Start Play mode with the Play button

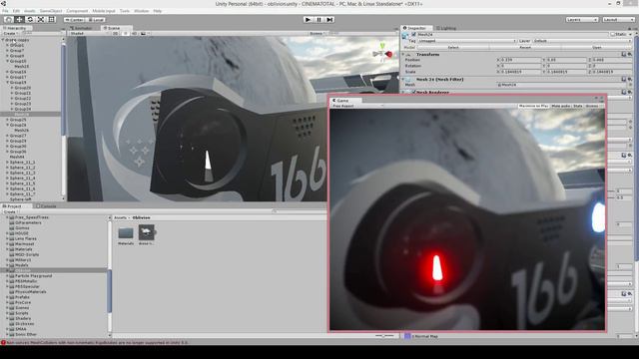pos(309,20)
